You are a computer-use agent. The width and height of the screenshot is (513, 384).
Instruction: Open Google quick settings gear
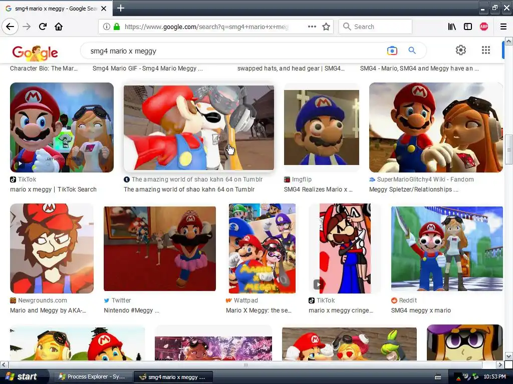click(461, 50)
